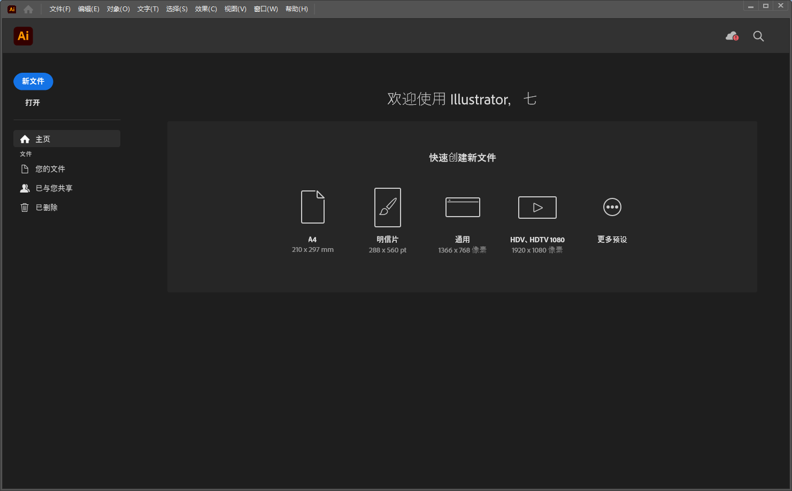792x491 pixels.
Task: Open the 文件(F) menu
Action: (x=59, y=9)
